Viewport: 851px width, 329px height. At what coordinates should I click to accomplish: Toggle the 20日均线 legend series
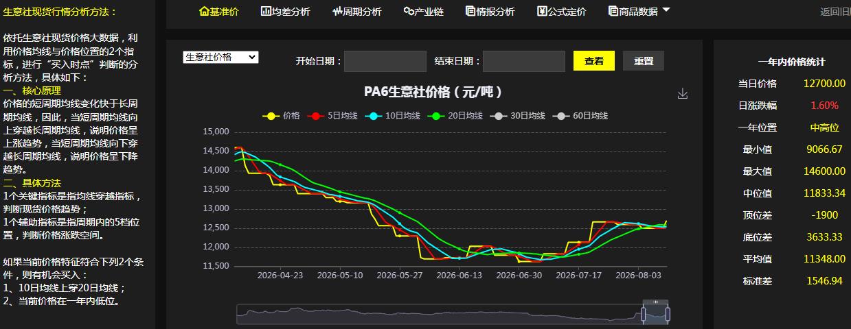455,116
